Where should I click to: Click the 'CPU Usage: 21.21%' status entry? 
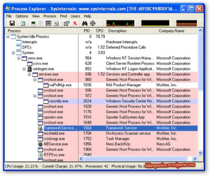[21, 166]
